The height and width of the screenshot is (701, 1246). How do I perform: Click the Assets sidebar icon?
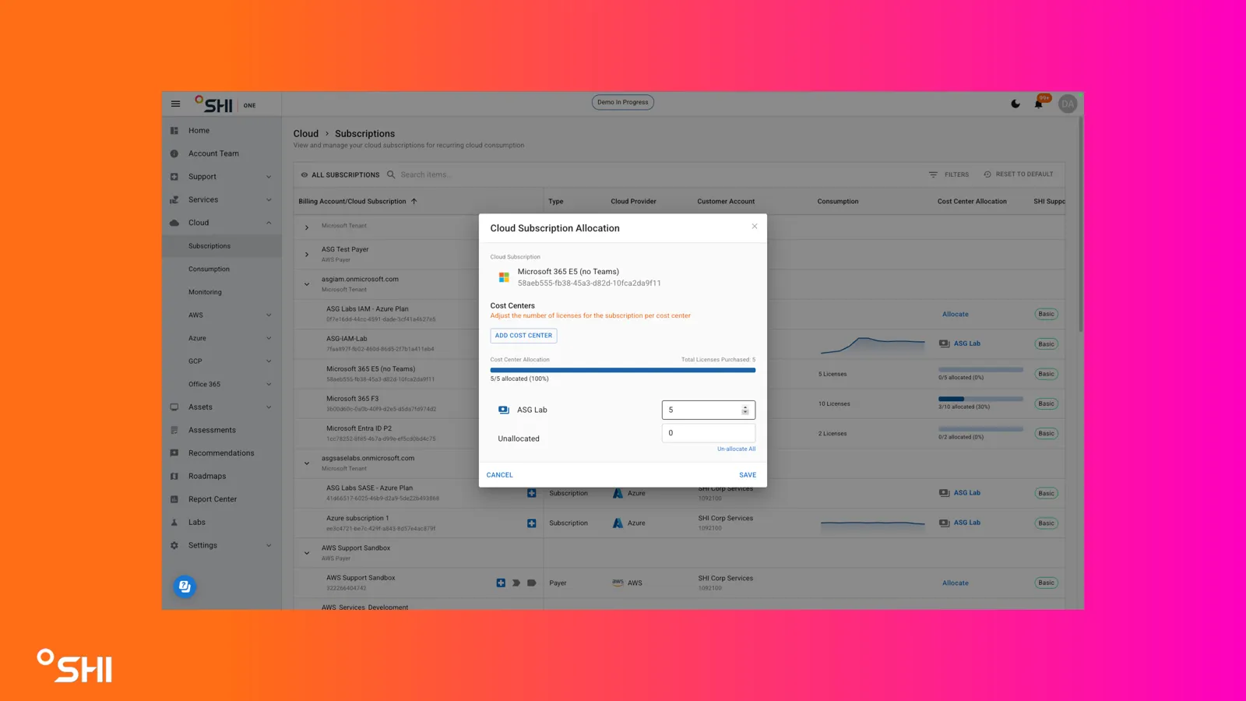pos(174,407)
